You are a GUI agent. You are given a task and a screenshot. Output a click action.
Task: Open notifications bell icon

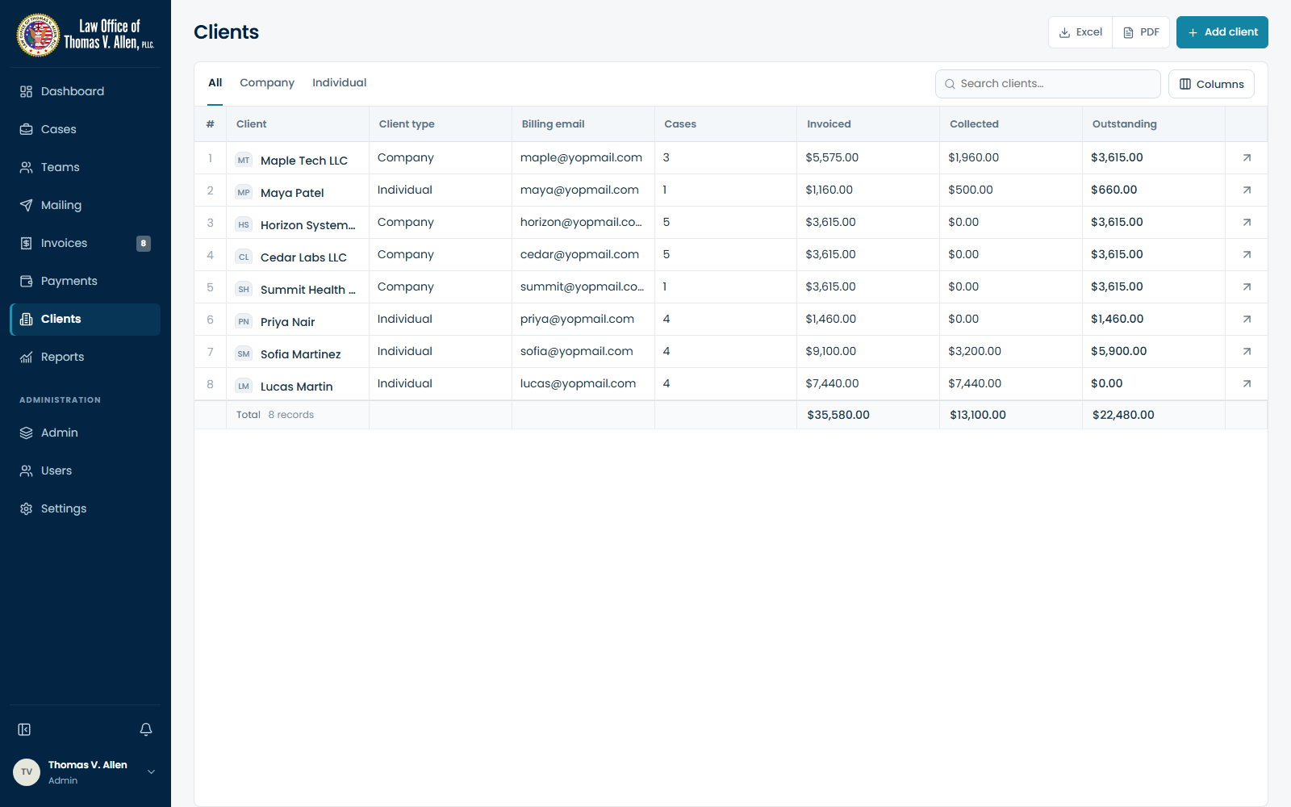[x=146, y=730]
